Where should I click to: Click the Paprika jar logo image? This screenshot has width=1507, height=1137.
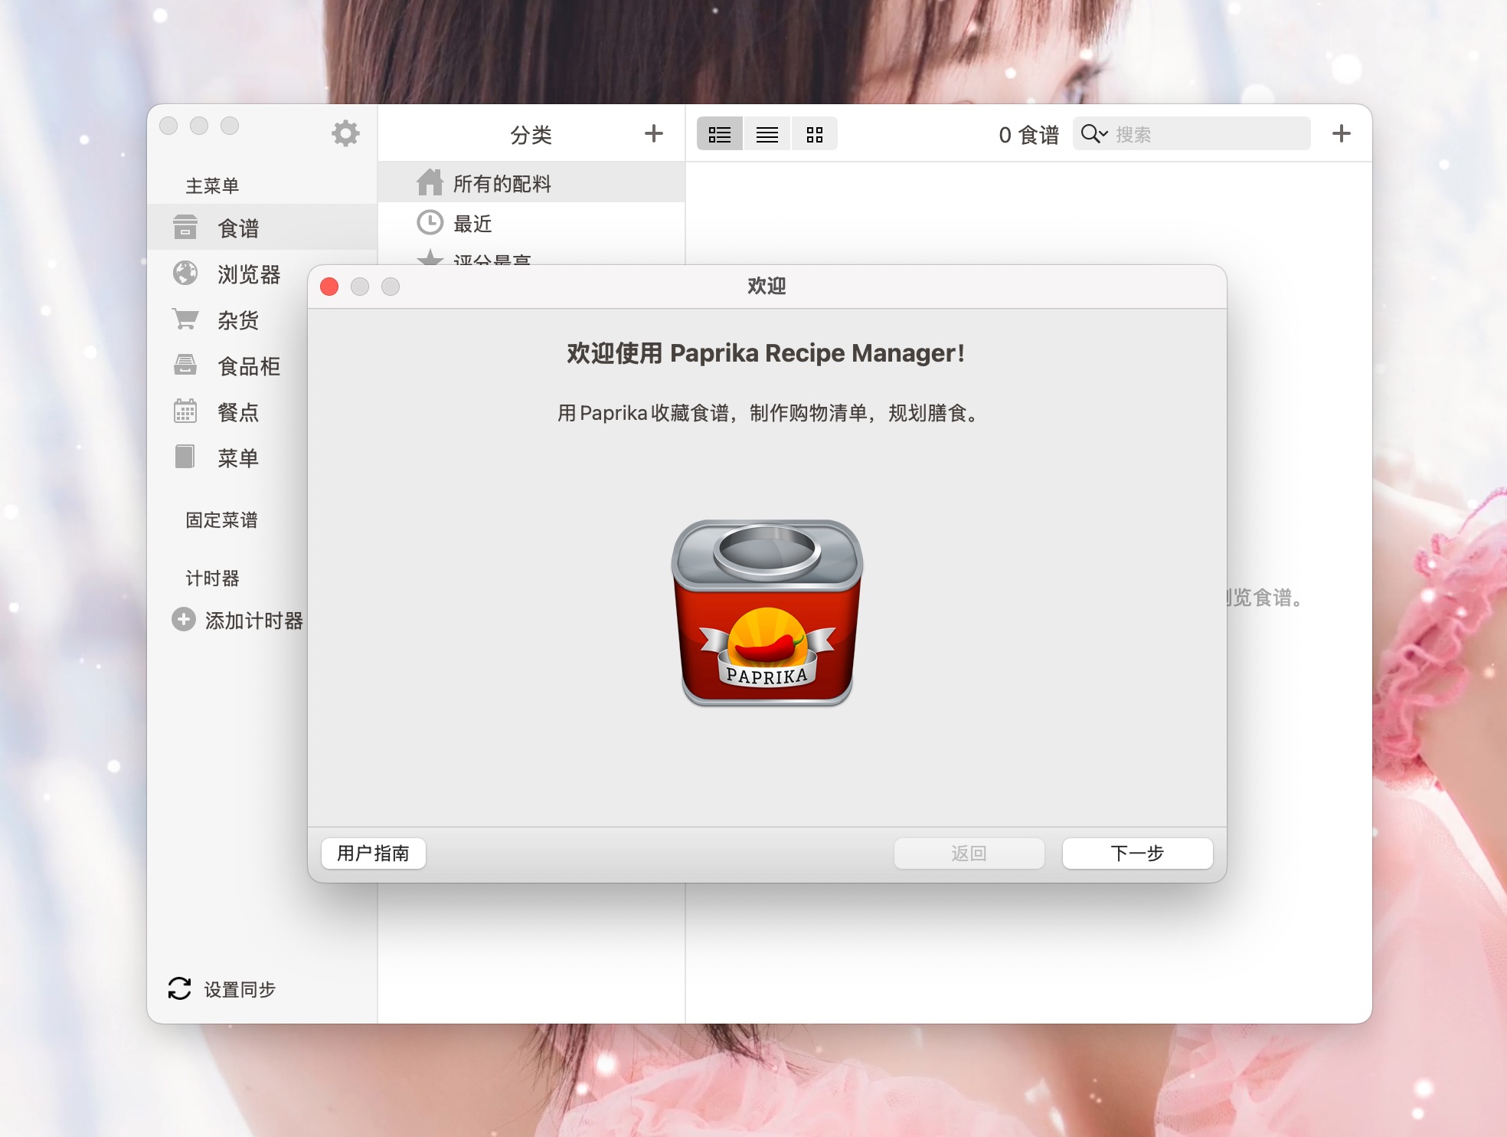(x=767, y=612)
